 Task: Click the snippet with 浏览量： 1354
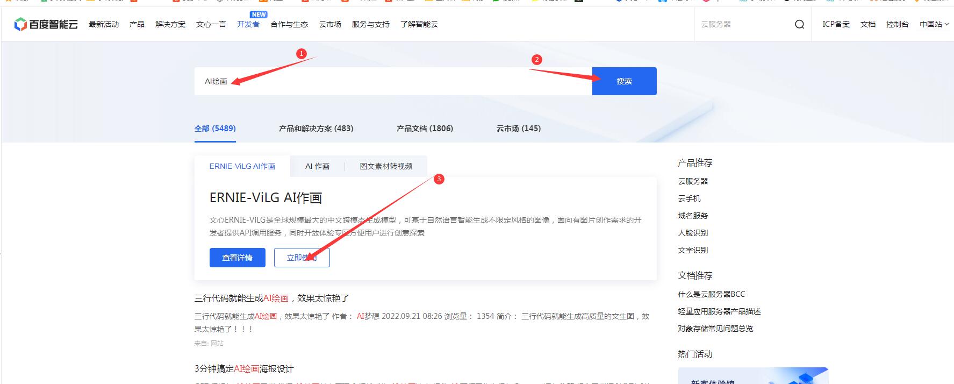coord(422,322)
